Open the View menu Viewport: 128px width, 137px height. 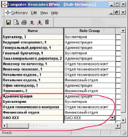coord(44,13)
